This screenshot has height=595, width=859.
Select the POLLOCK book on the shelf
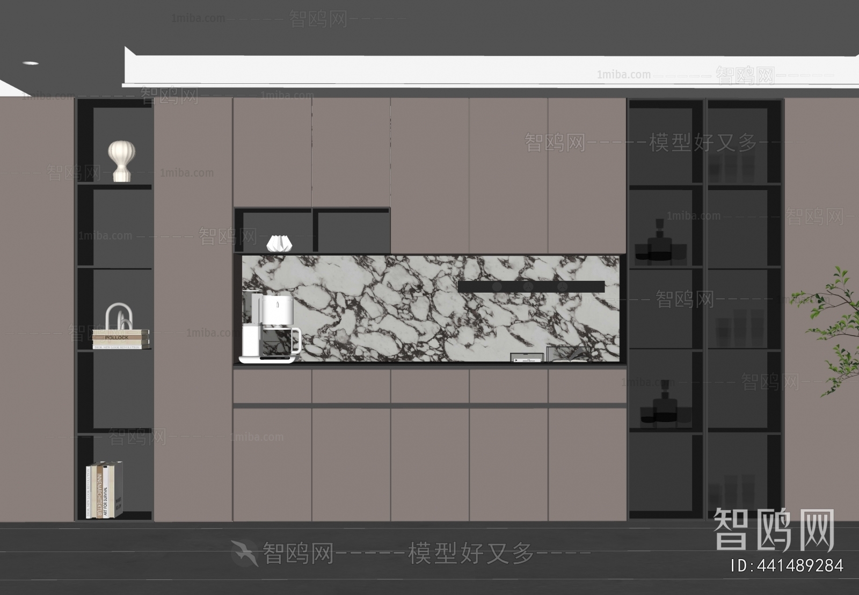pyautogui.click(x=121, y=337)
